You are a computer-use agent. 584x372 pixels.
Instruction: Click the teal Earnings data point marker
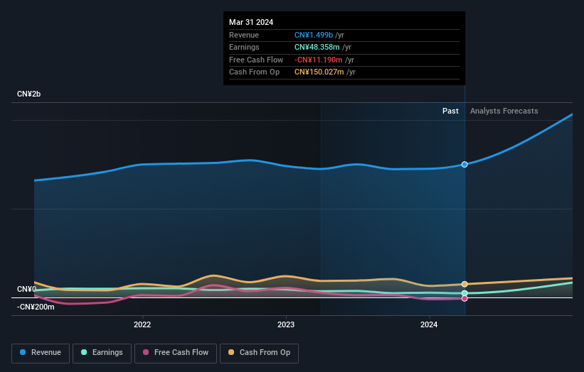click(x=464, y=293)
